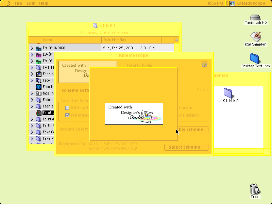Expand the Fake Go folder triangle
The width and height of the screenshot is (272, 204).
point(32,132)
